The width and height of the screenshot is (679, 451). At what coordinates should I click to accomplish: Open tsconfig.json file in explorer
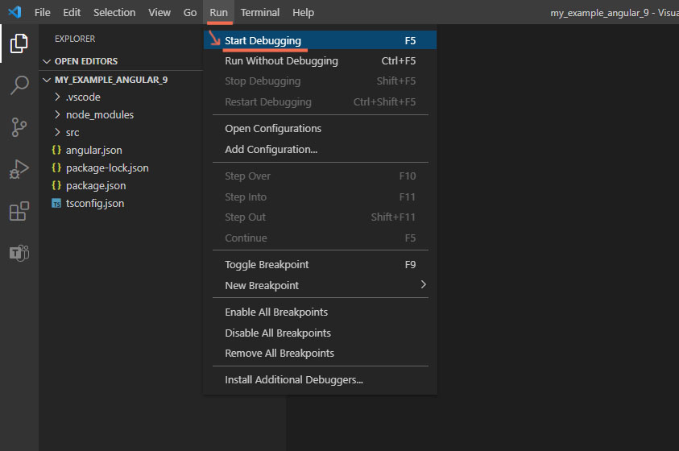[x=94, y=203]
